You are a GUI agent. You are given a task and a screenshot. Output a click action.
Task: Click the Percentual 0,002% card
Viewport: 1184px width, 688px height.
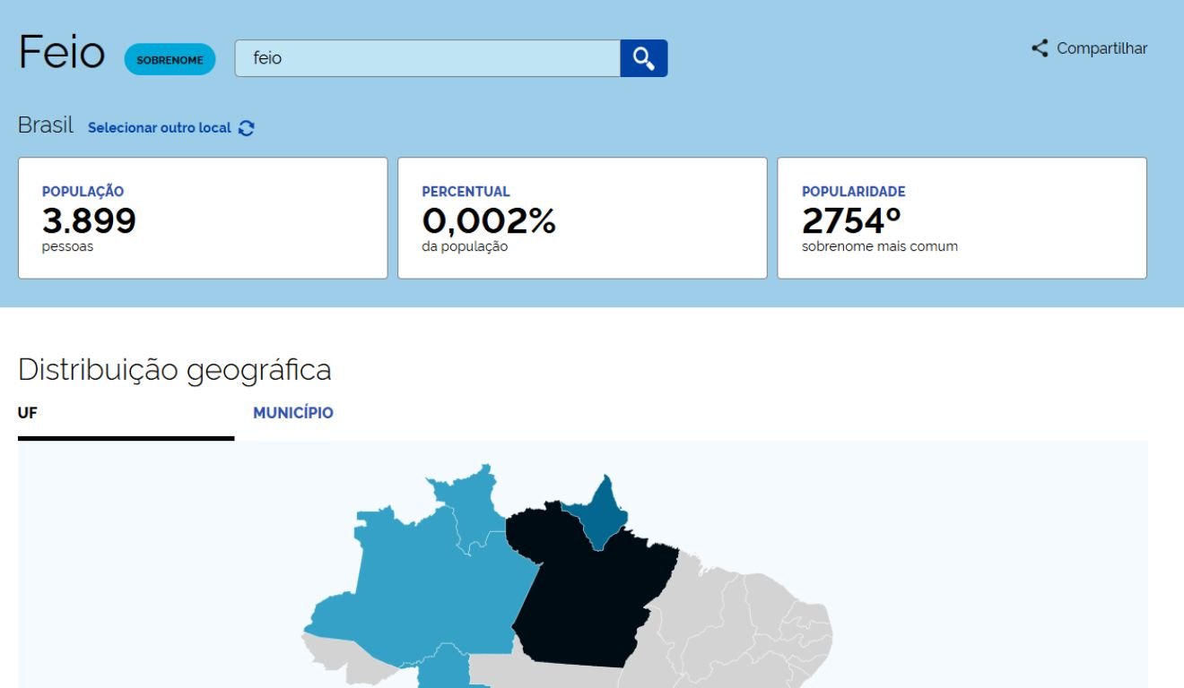[x=582, y=218]
